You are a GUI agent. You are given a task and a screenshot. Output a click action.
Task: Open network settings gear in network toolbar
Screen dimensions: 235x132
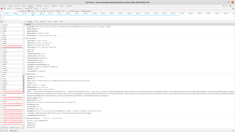click(x=233, y=9)
